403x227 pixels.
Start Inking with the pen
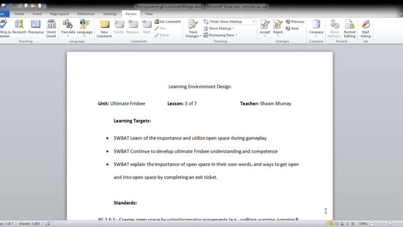tap(365, 28)
